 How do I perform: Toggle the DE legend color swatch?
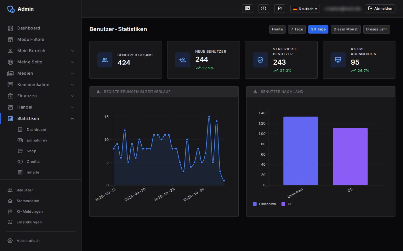283,204
